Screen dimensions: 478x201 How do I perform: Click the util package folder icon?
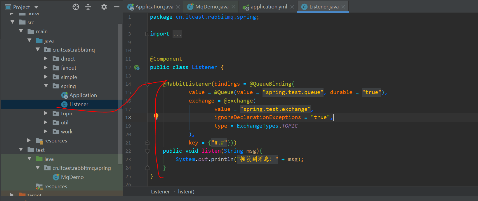(56, 122)
